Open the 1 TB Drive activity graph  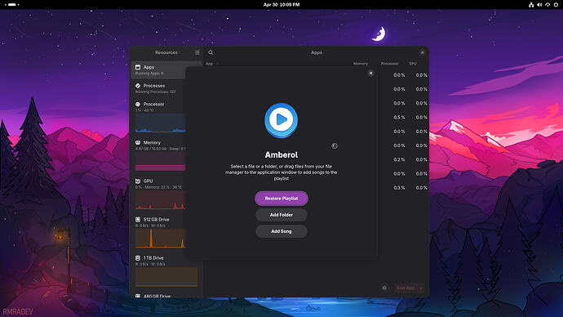coord(166,277)
